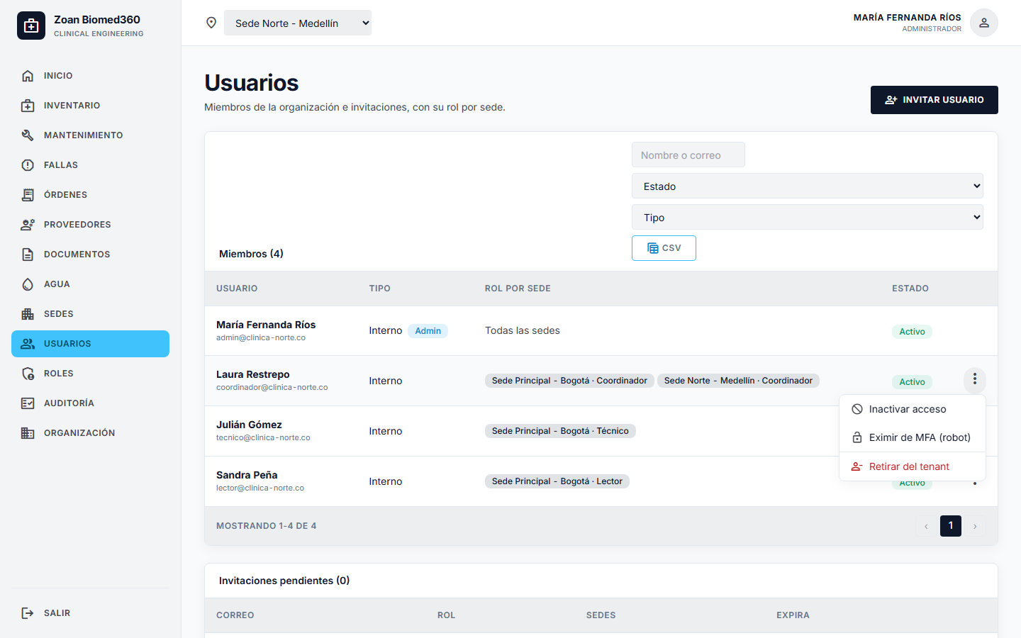This screenshot has height=638, width=1021.
Task: Click the lock icon next to Eximir de MFA
Action: click(x=857, y=437)
